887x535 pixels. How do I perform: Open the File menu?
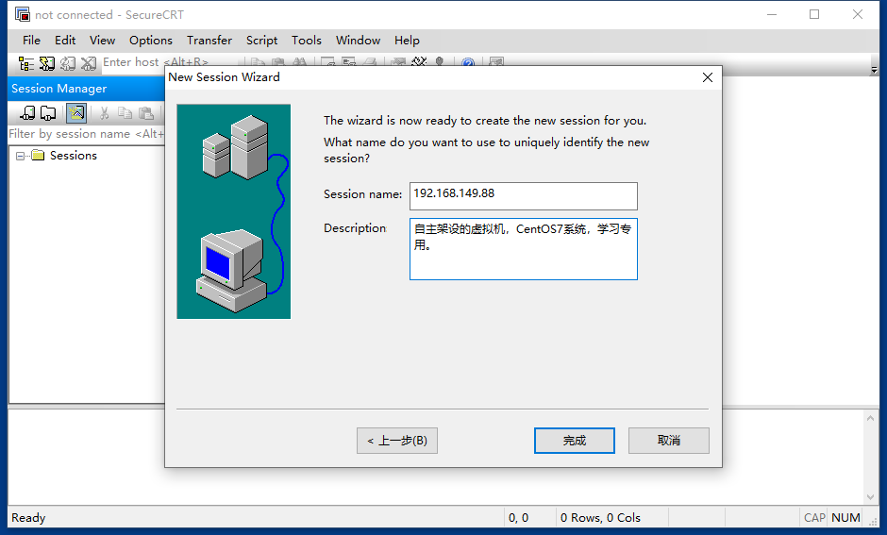click(31, 41)
